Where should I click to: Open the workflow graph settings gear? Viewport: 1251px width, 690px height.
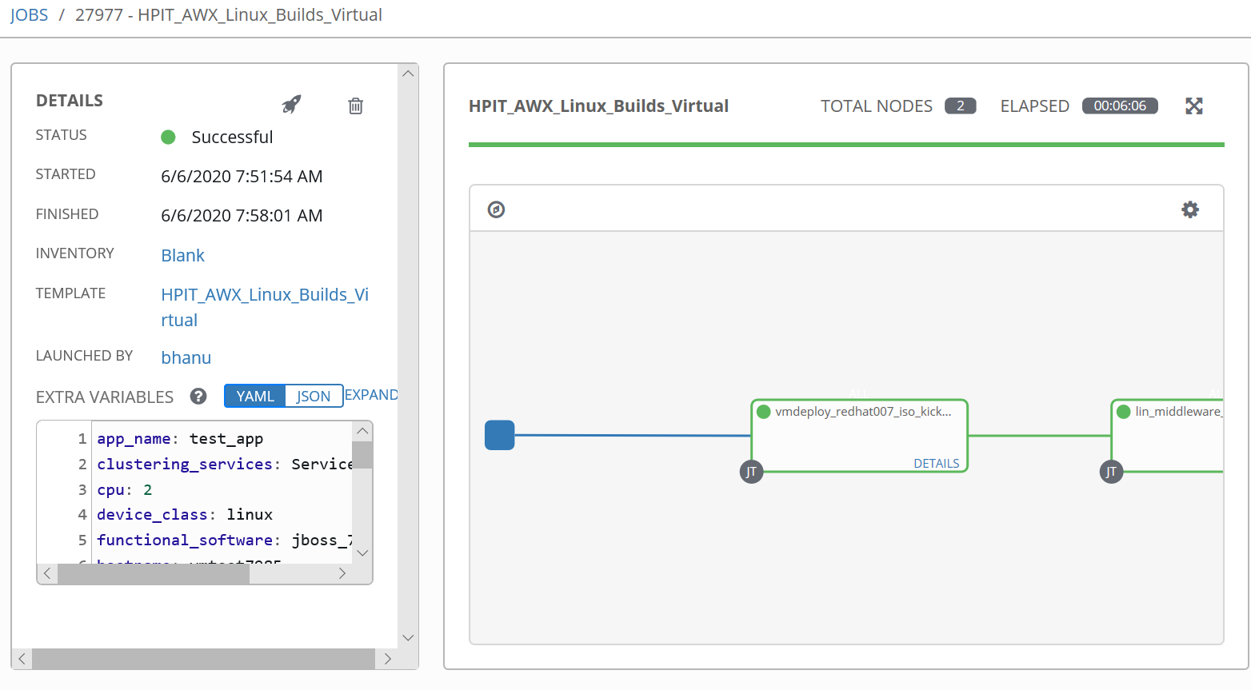[1190, 209]
